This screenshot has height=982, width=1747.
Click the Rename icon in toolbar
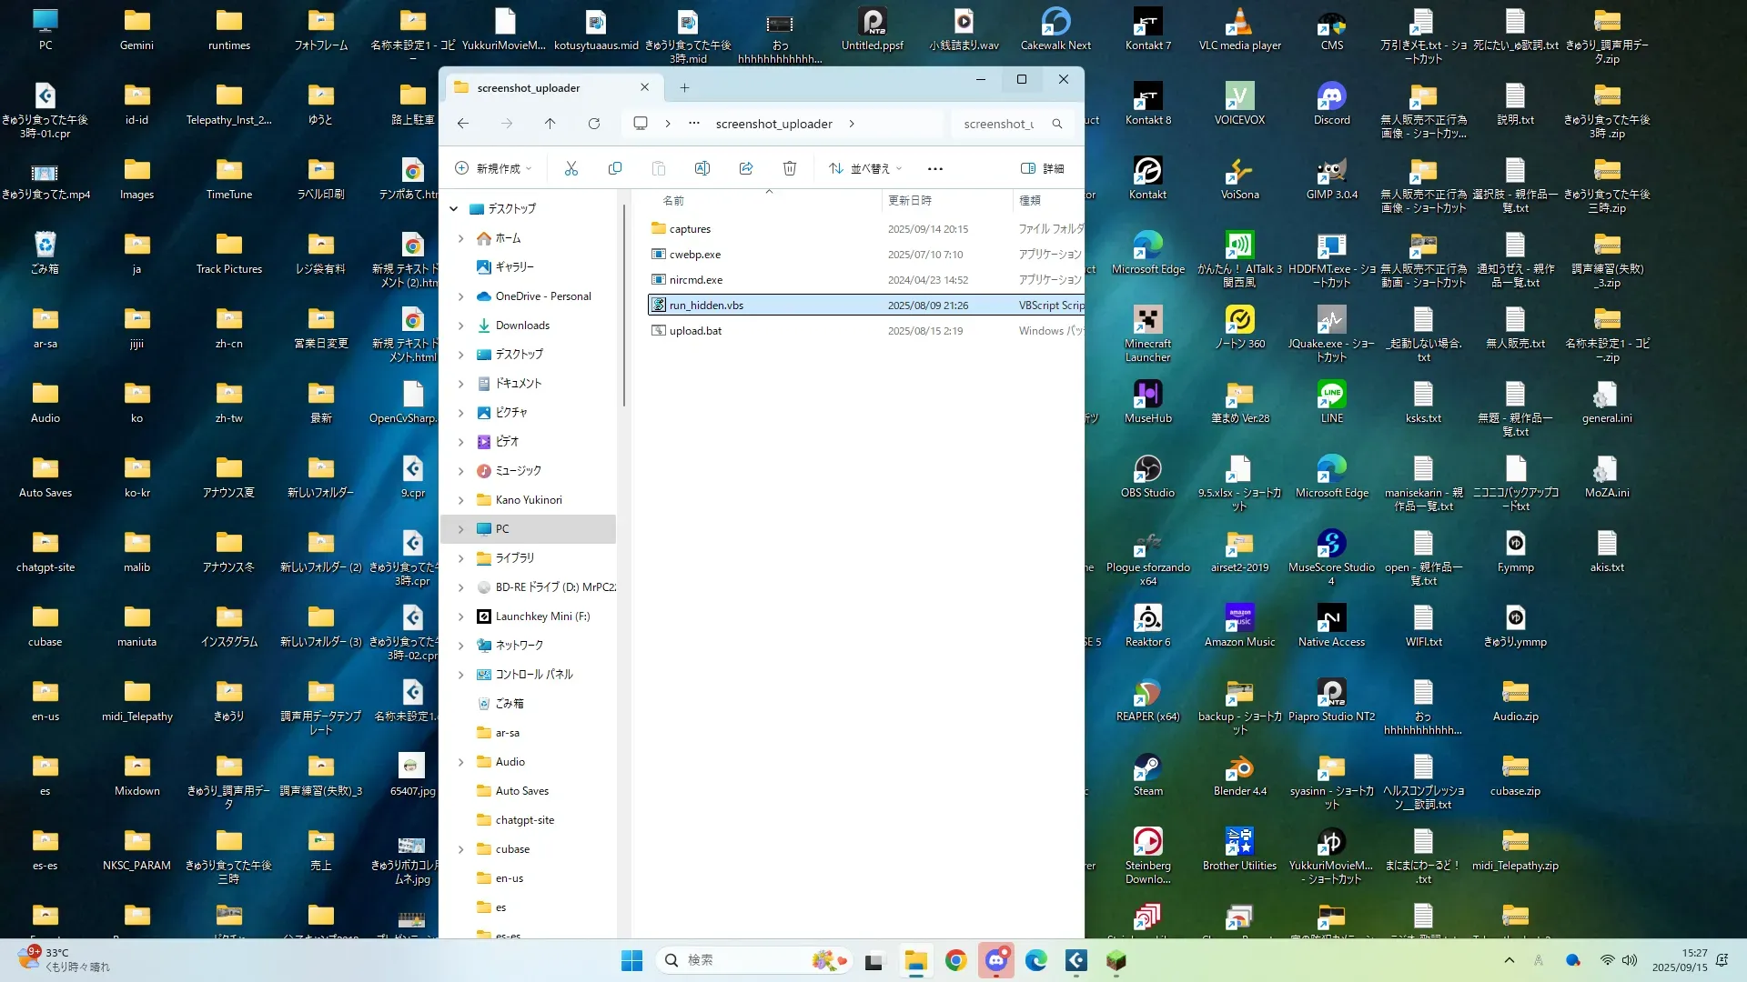click(702, 168)
